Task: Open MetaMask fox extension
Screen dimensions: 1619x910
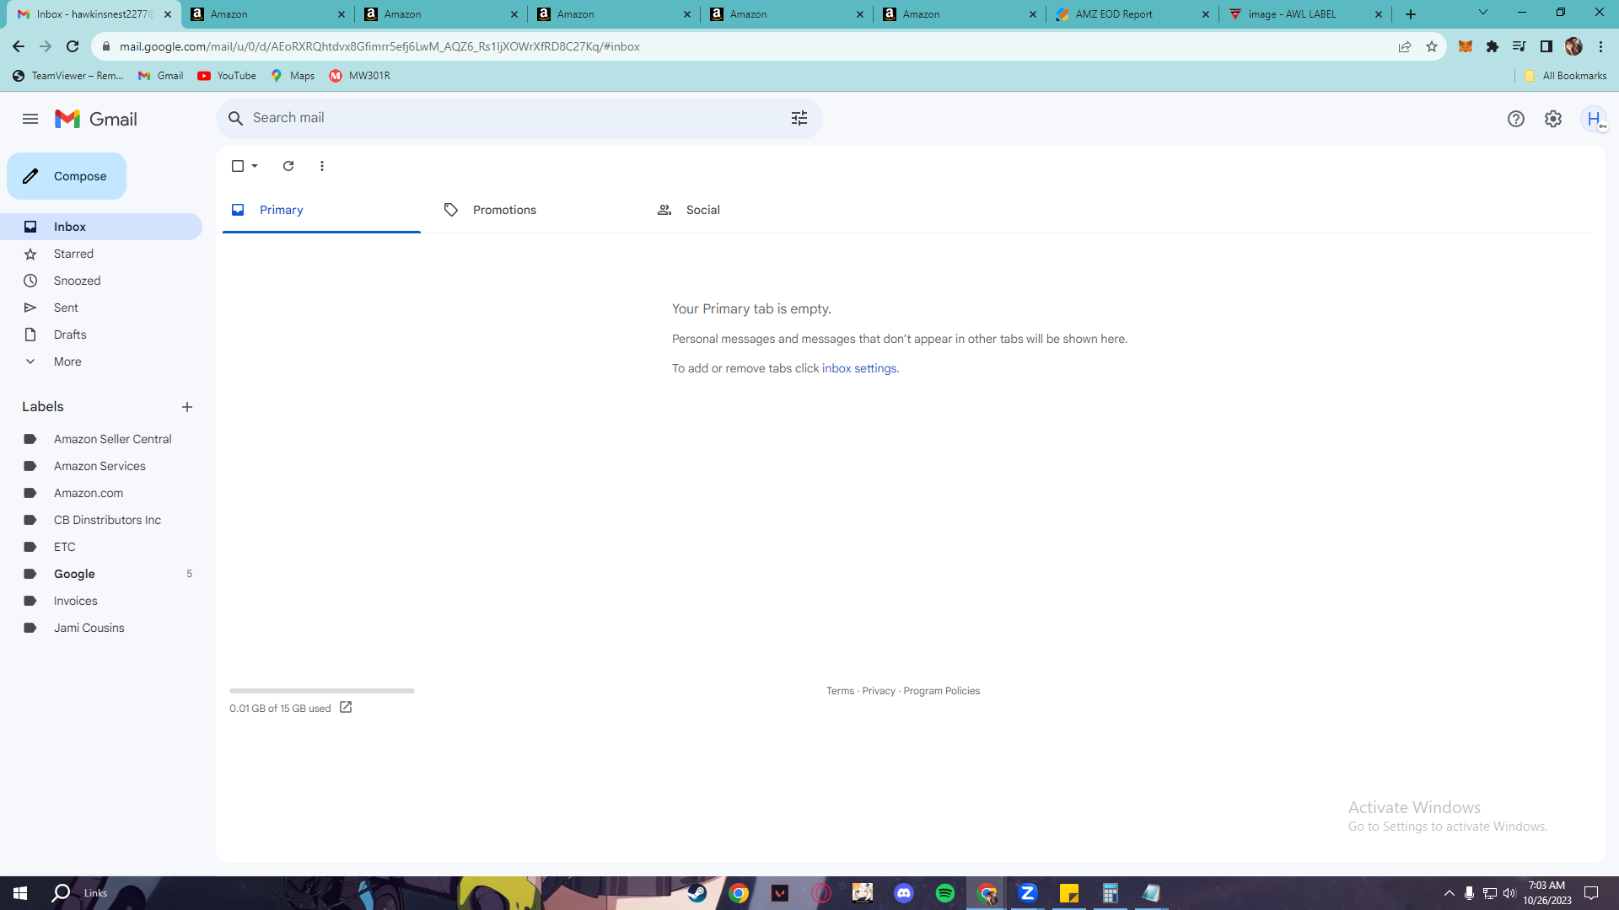Action: pos(1466,46)
